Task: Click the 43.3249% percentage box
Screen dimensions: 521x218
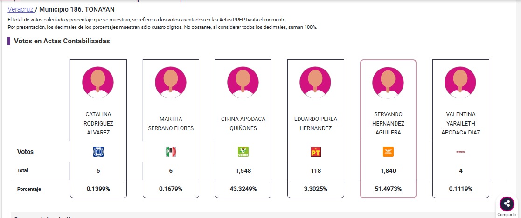Action: pos(243,189)
